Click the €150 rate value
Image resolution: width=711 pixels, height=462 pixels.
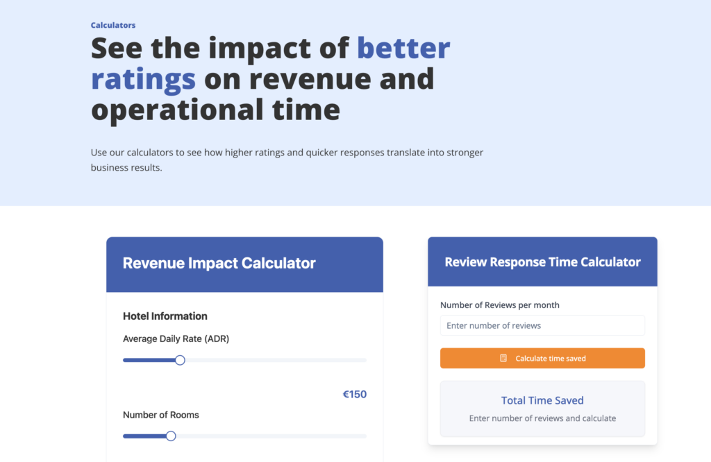[x=354, y=395]
